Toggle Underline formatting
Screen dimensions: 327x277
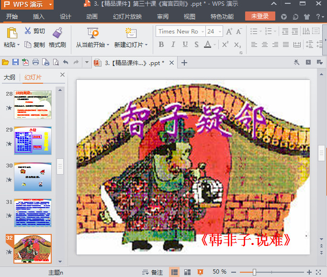[185, 44]
